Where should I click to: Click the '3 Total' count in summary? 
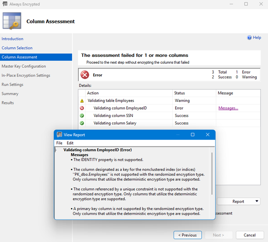(219, 72)
